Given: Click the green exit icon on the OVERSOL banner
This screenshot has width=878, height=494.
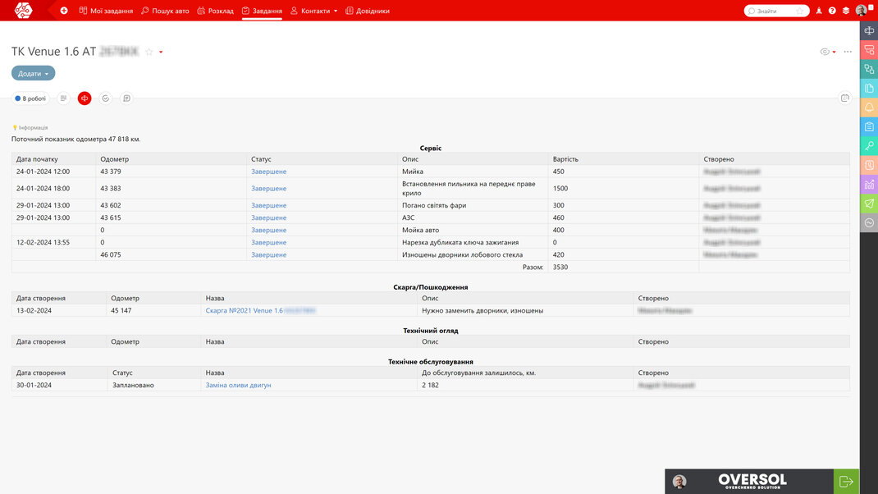Looking at the screenshot, I should coord(846,481).
